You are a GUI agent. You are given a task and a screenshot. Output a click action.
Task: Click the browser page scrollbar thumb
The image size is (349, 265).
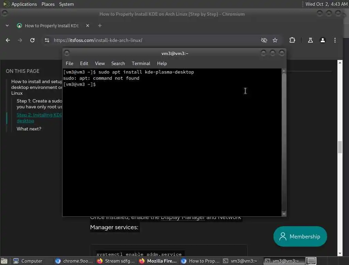point(340,147)
